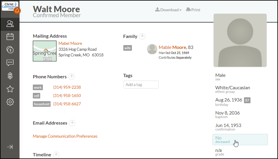
Task: Click the Add a tag field
Action: (141, 85)
